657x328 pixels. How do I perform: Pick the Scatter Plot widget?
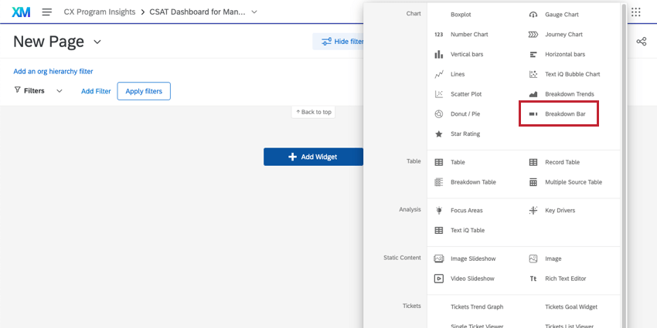pyautogui.click(x=465, y=94)
